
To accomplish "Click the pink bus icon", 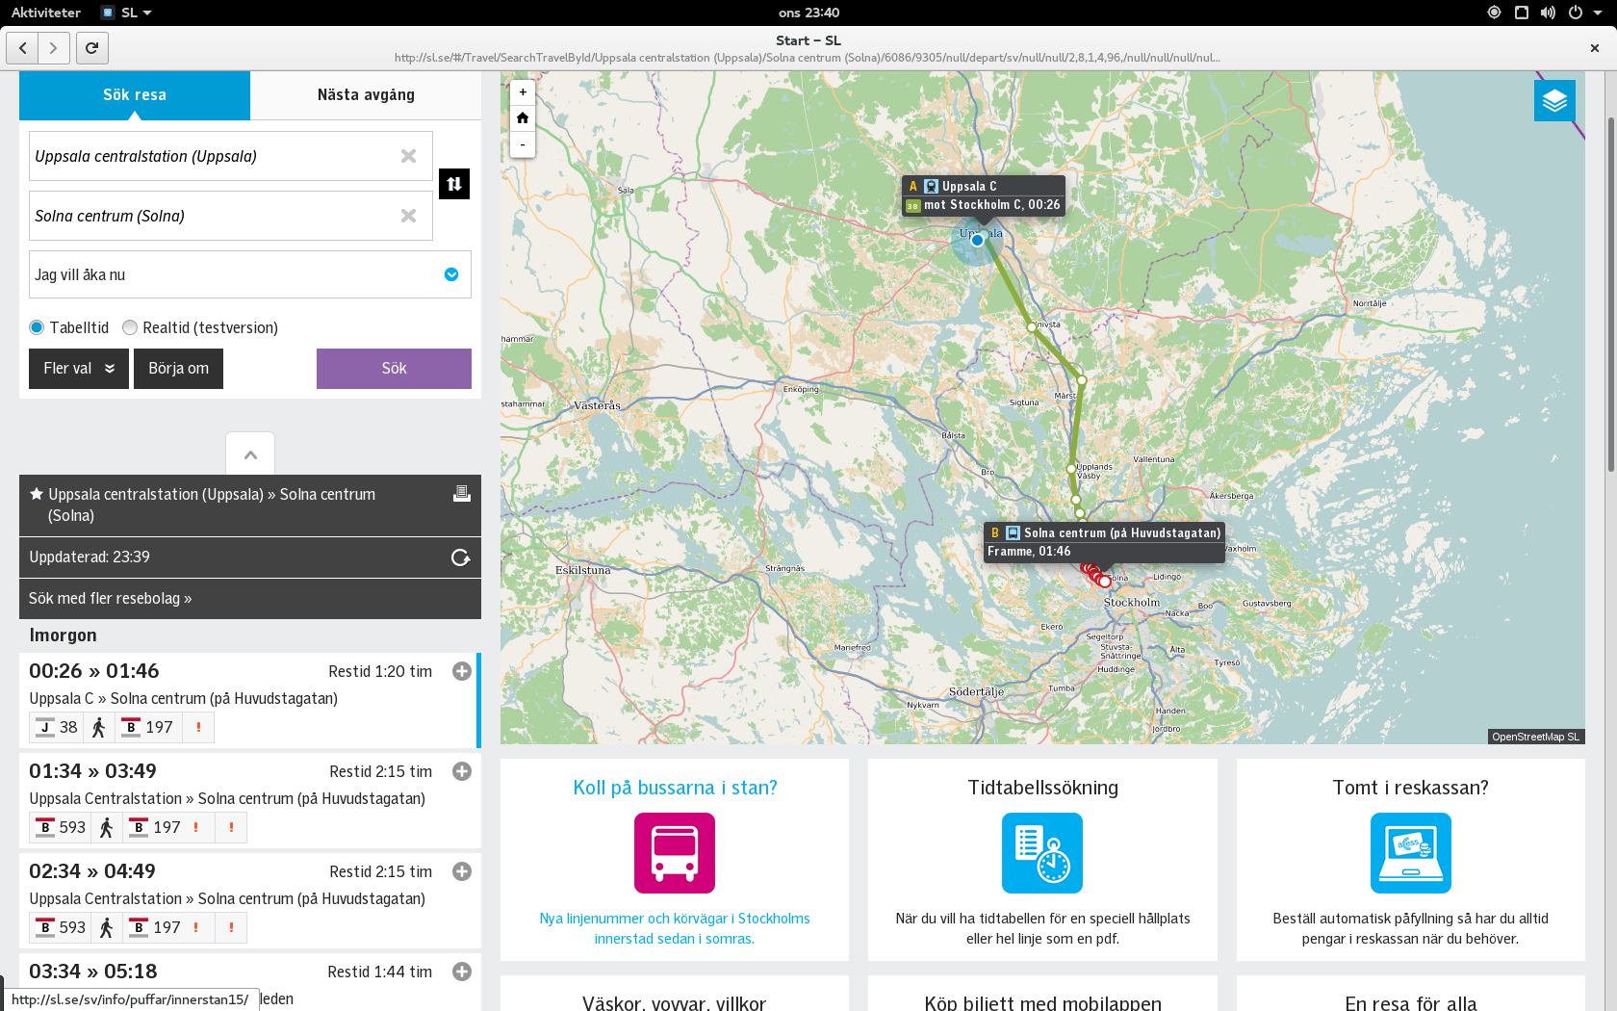I will coord(675,853).
